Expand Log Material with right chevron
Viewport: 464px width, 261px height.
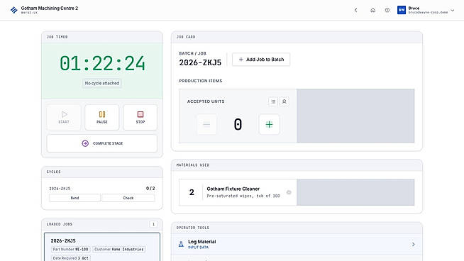[x=414, y=244]
